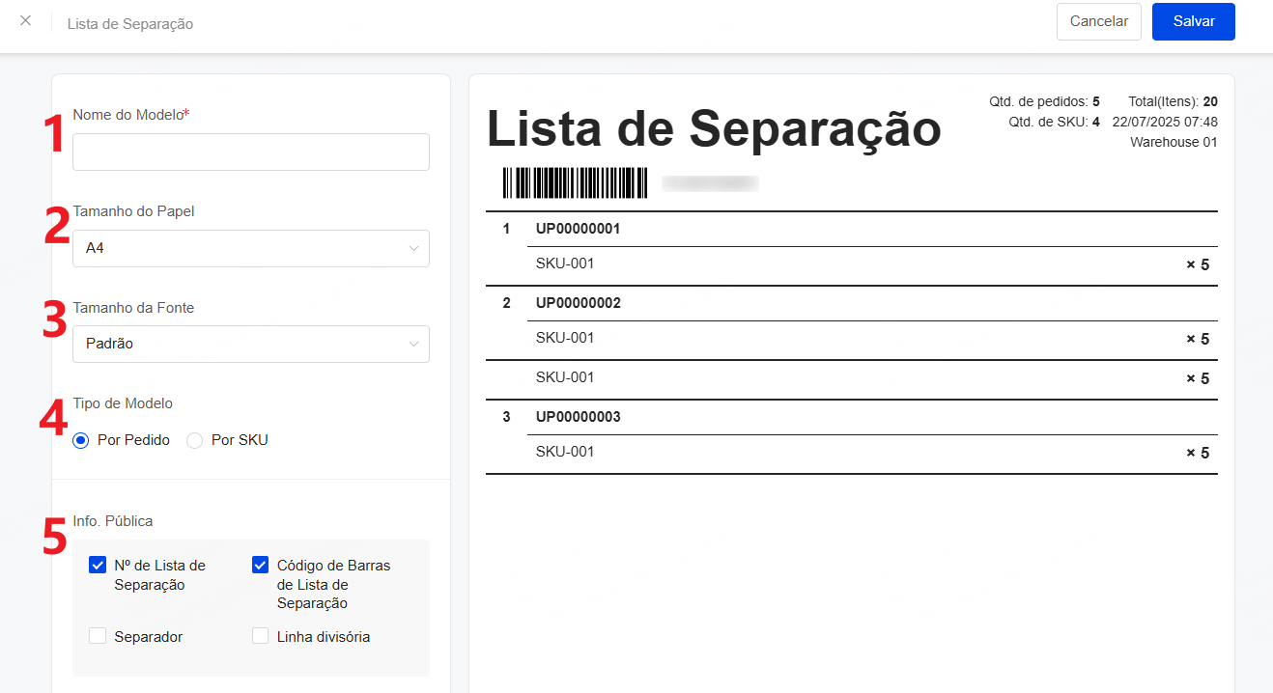Click the Cancelar button
This screenshot has height=693, width=1273.
[x=1099, y=21]
